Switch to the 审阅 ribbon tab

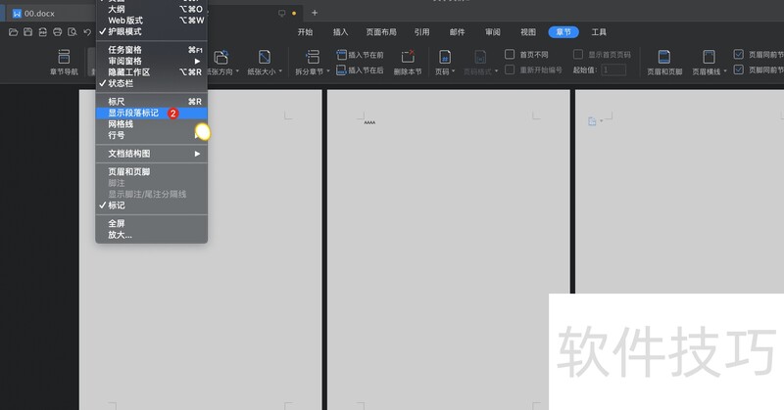[x=492, y=32]
